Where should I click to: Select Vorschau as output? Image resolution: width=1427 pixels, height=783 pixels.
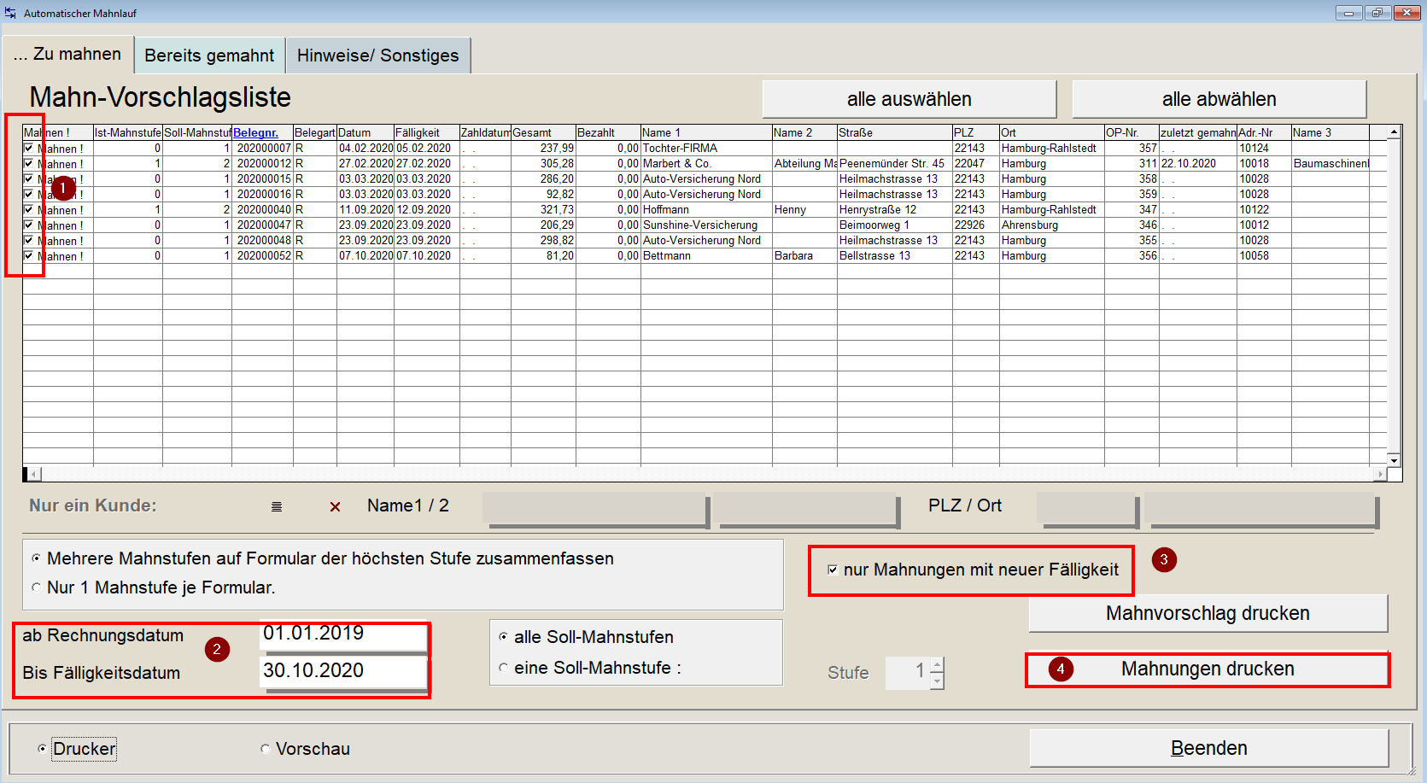click(266, 749)
